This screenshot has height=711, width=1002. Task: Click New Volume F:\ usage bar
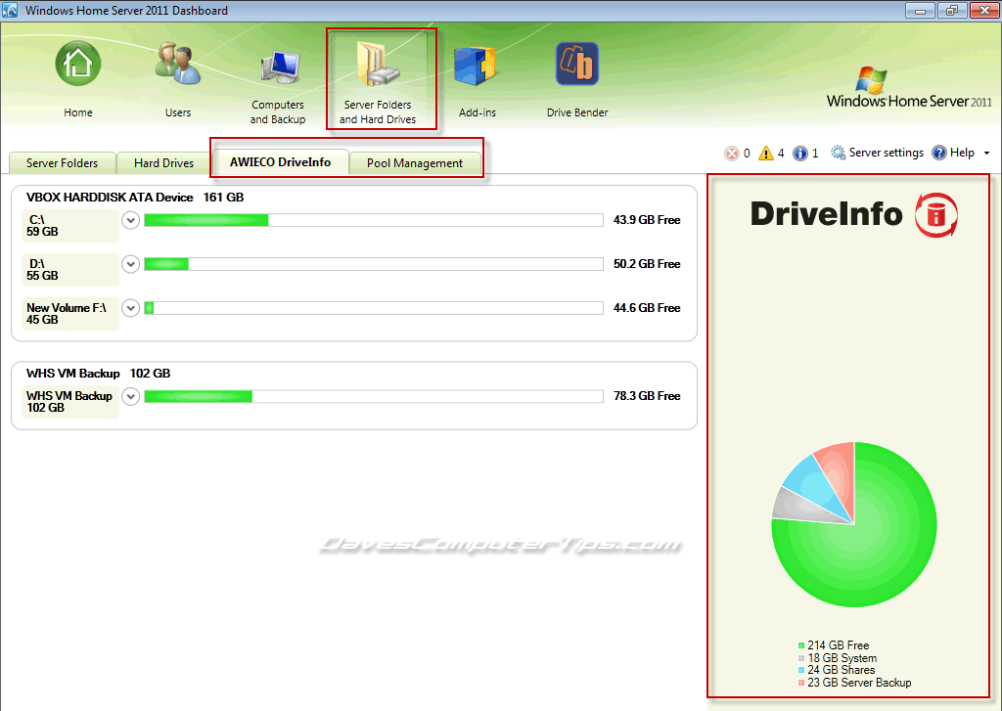pos(374,308)
